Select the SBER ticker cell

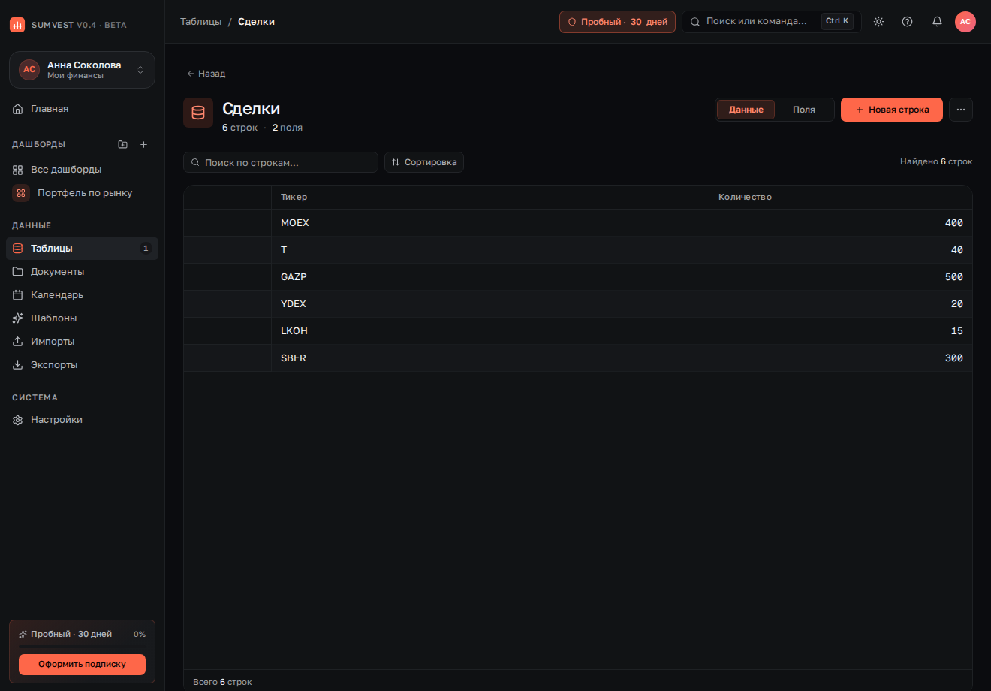point(490,358)
